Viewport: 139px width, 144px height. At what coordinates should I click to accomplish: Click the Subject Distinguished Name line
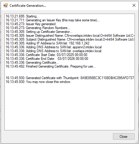click(x=70, y=39)
